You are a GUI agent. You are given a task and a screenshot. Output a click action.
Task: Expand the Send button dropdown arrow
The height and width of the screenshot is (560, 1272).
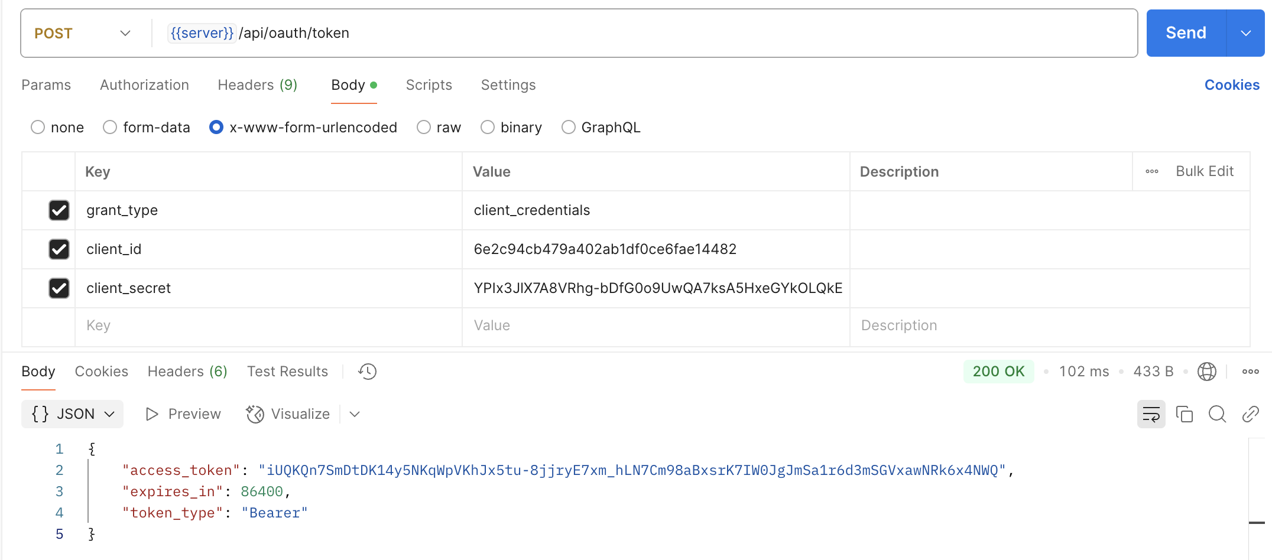coord(1245,33)
